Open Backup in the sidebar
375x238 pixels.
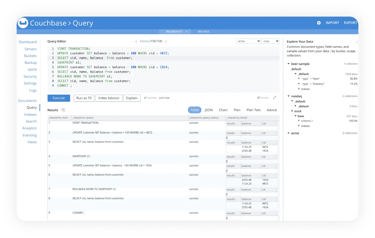pos(31,63)
